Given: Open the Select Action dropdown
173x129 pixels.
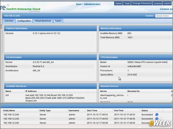Looking at the screenshot, I should coord(164,16).
